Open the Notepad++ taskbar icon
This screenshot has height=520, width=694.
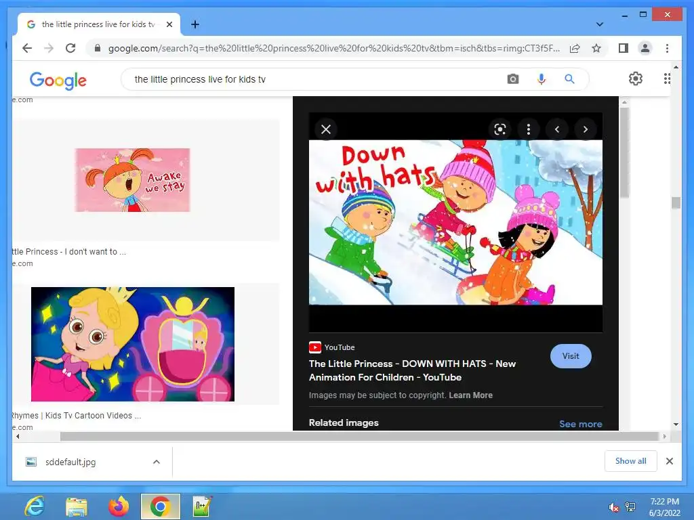[x=203, y=506]
